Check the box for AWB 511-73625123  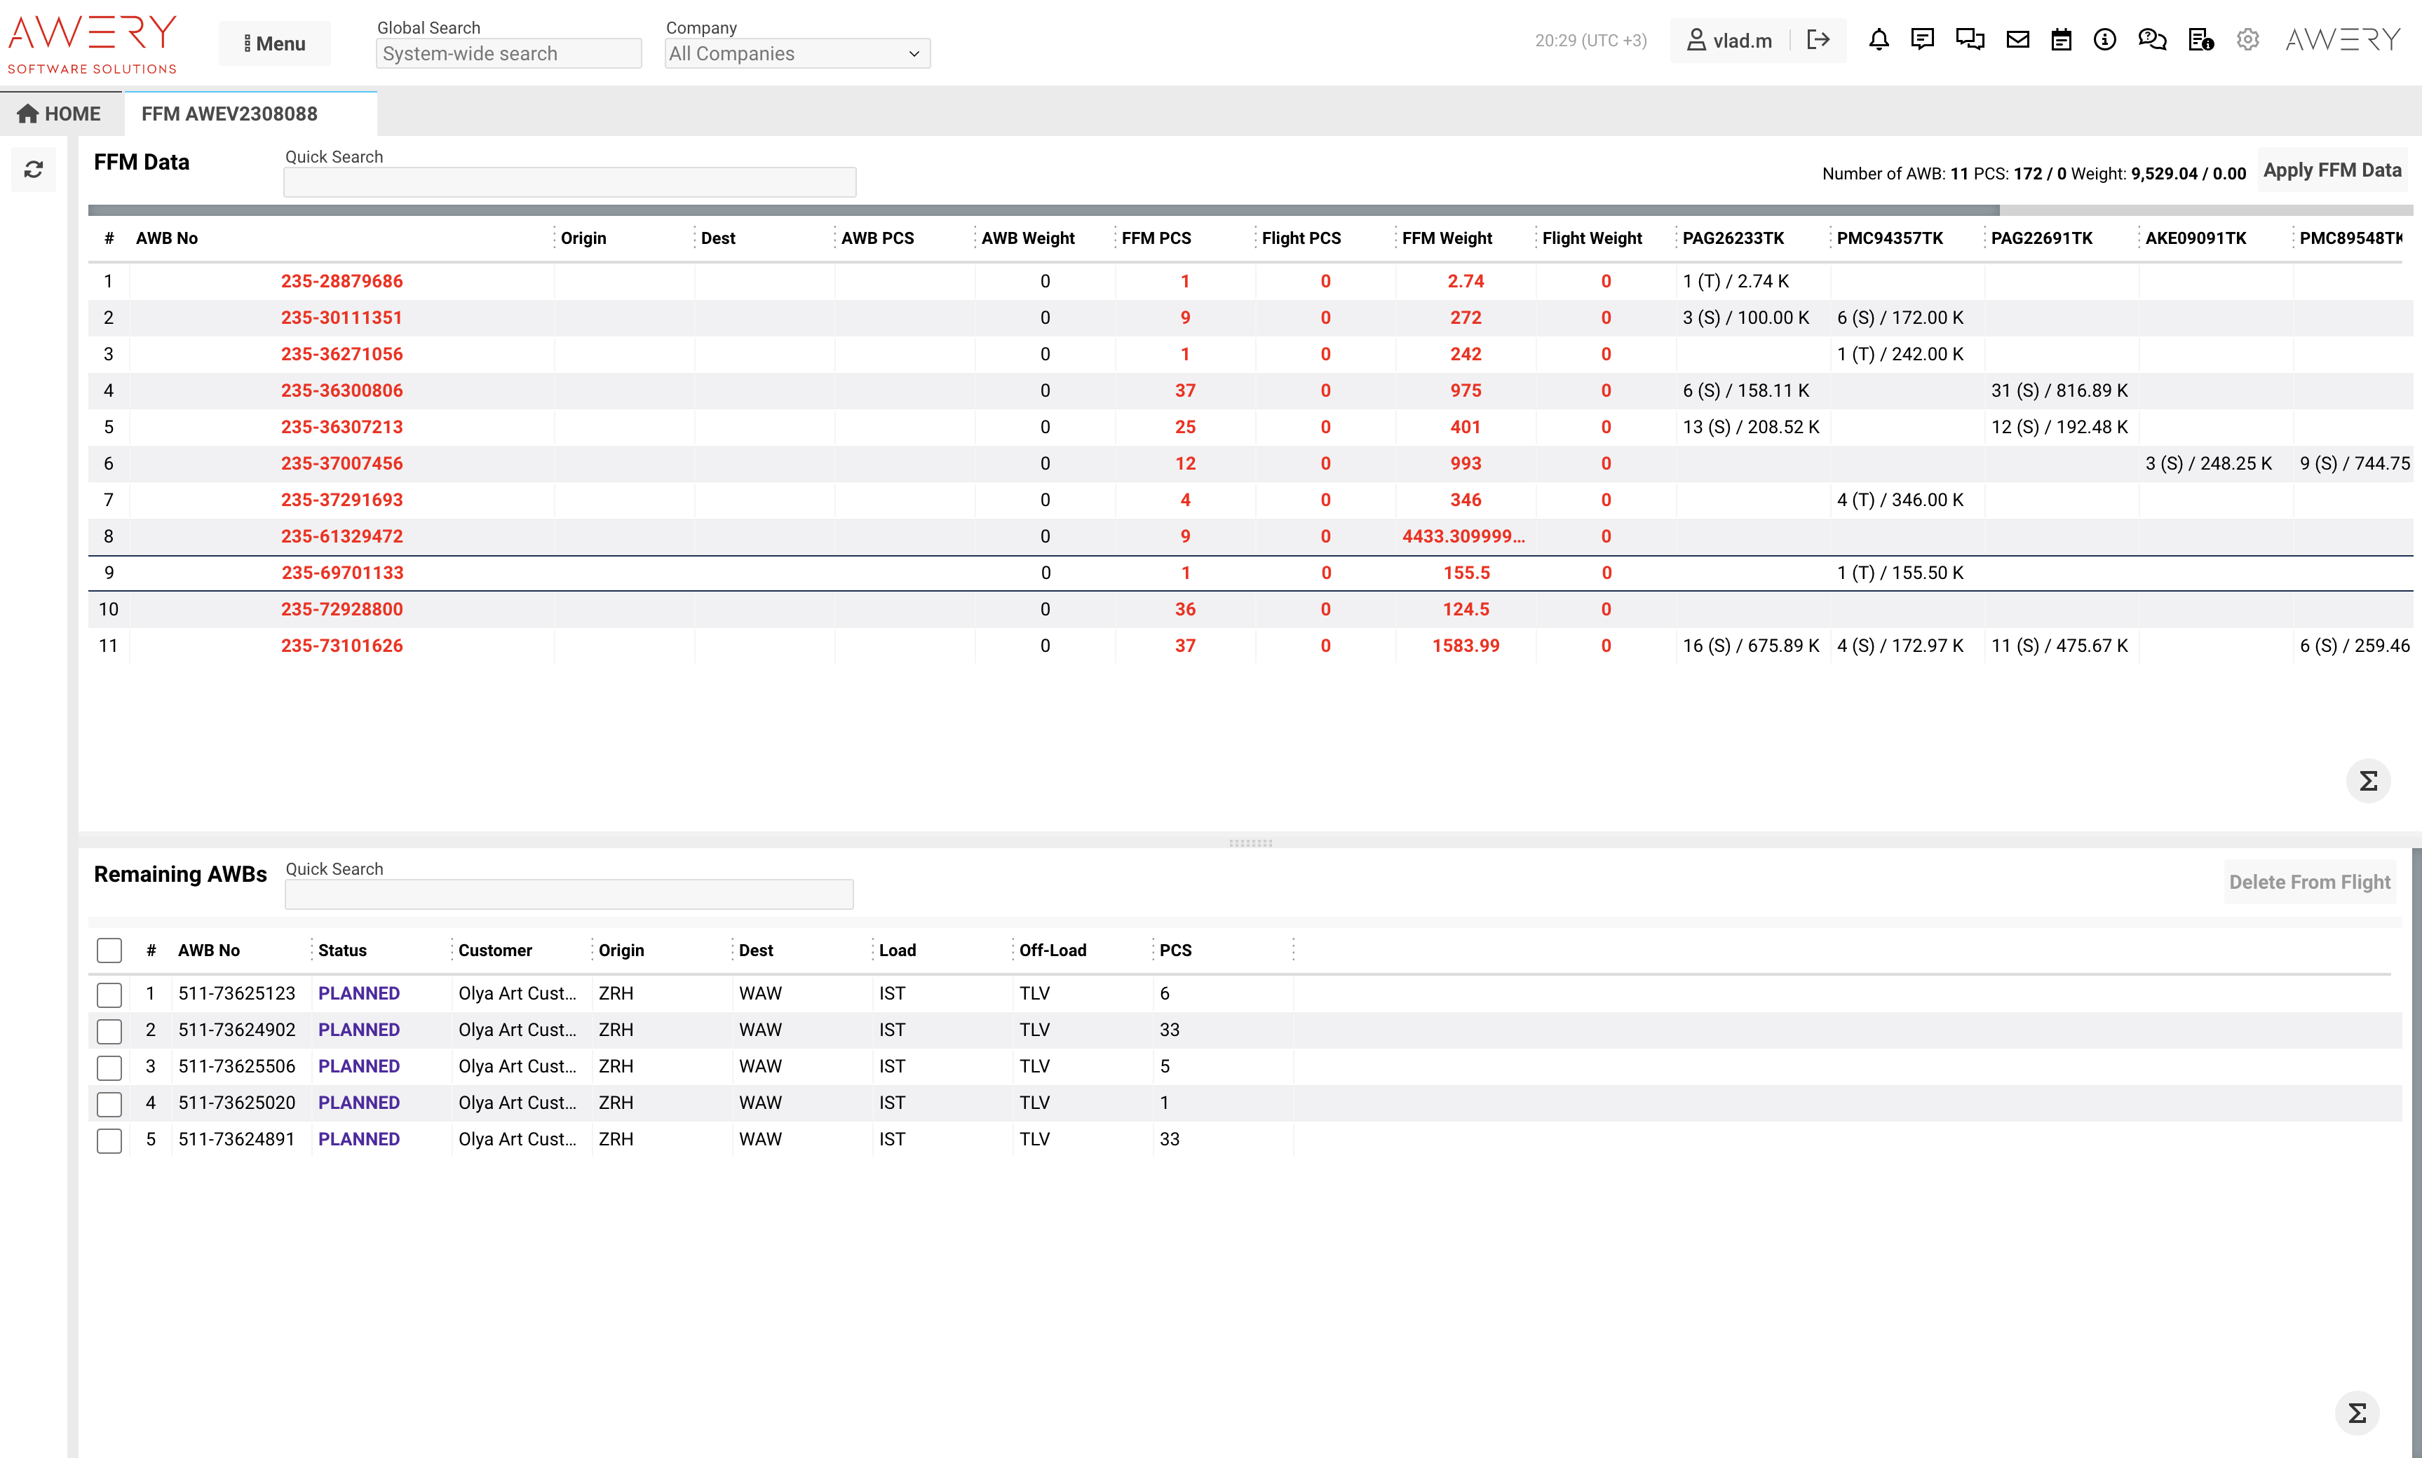(109, 994)
